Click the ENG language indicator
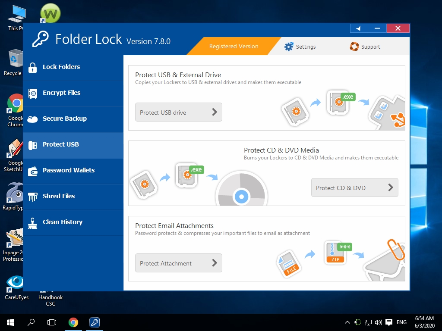Image resolution: width=442 pixels, height=331 pixels. point(401,322)
